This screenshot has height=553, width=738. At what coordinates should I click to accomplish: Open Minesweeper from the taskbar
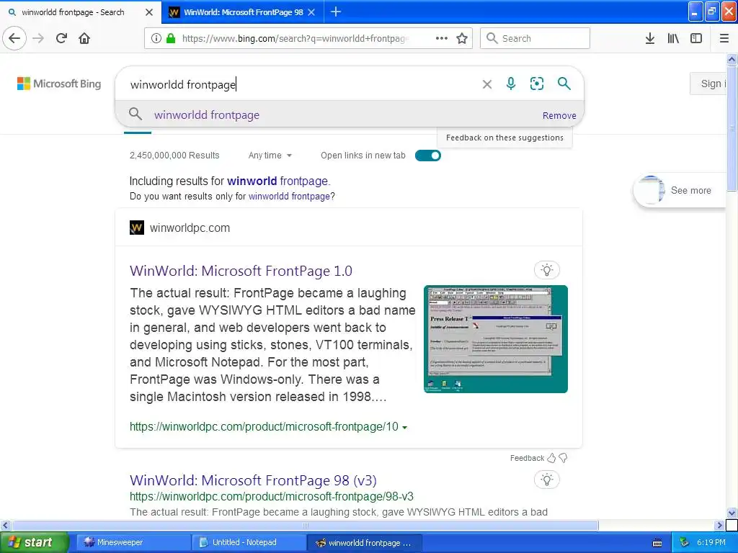pos(133,542)
